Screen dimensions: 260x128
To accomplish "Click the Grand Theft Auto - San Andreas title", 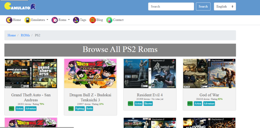I will (x=31, y=98).
